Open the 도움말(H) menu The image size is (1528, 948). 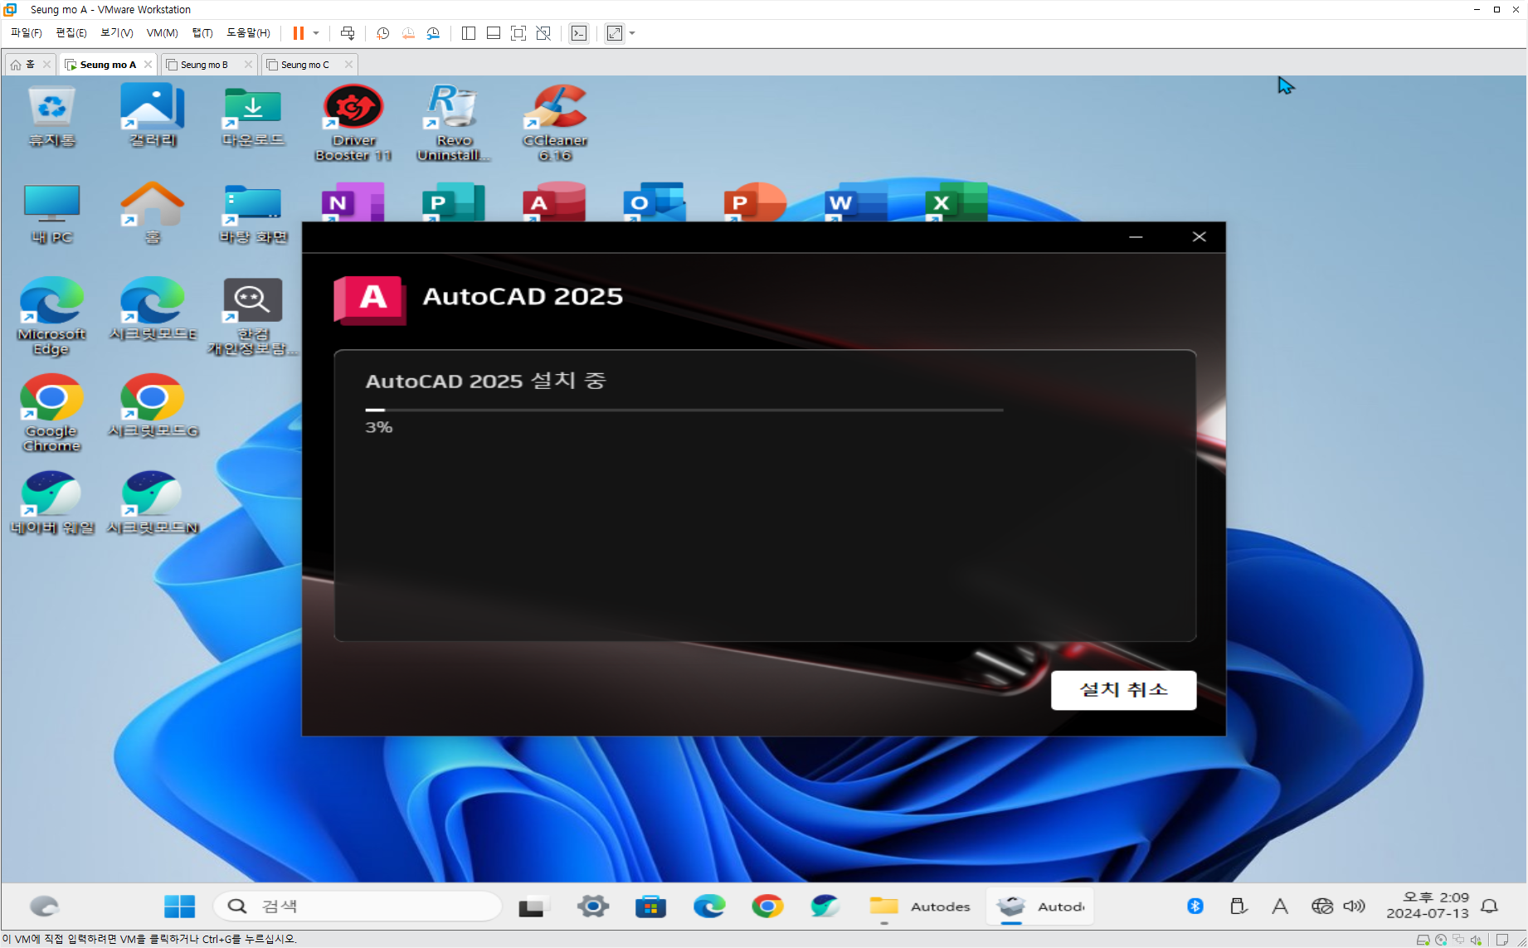point(248,33)
